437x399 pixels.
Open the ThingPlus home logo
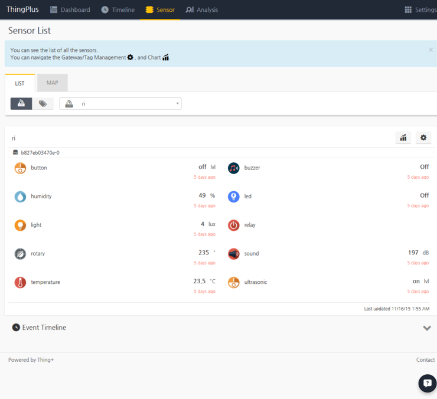coord(22,9)
